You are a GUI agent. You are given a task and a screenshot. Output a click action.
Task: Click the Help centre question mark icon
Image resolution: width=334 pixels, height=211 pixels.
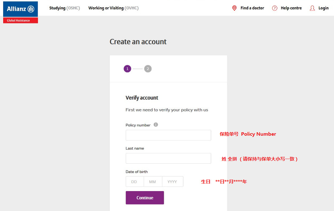pos(274,8)
